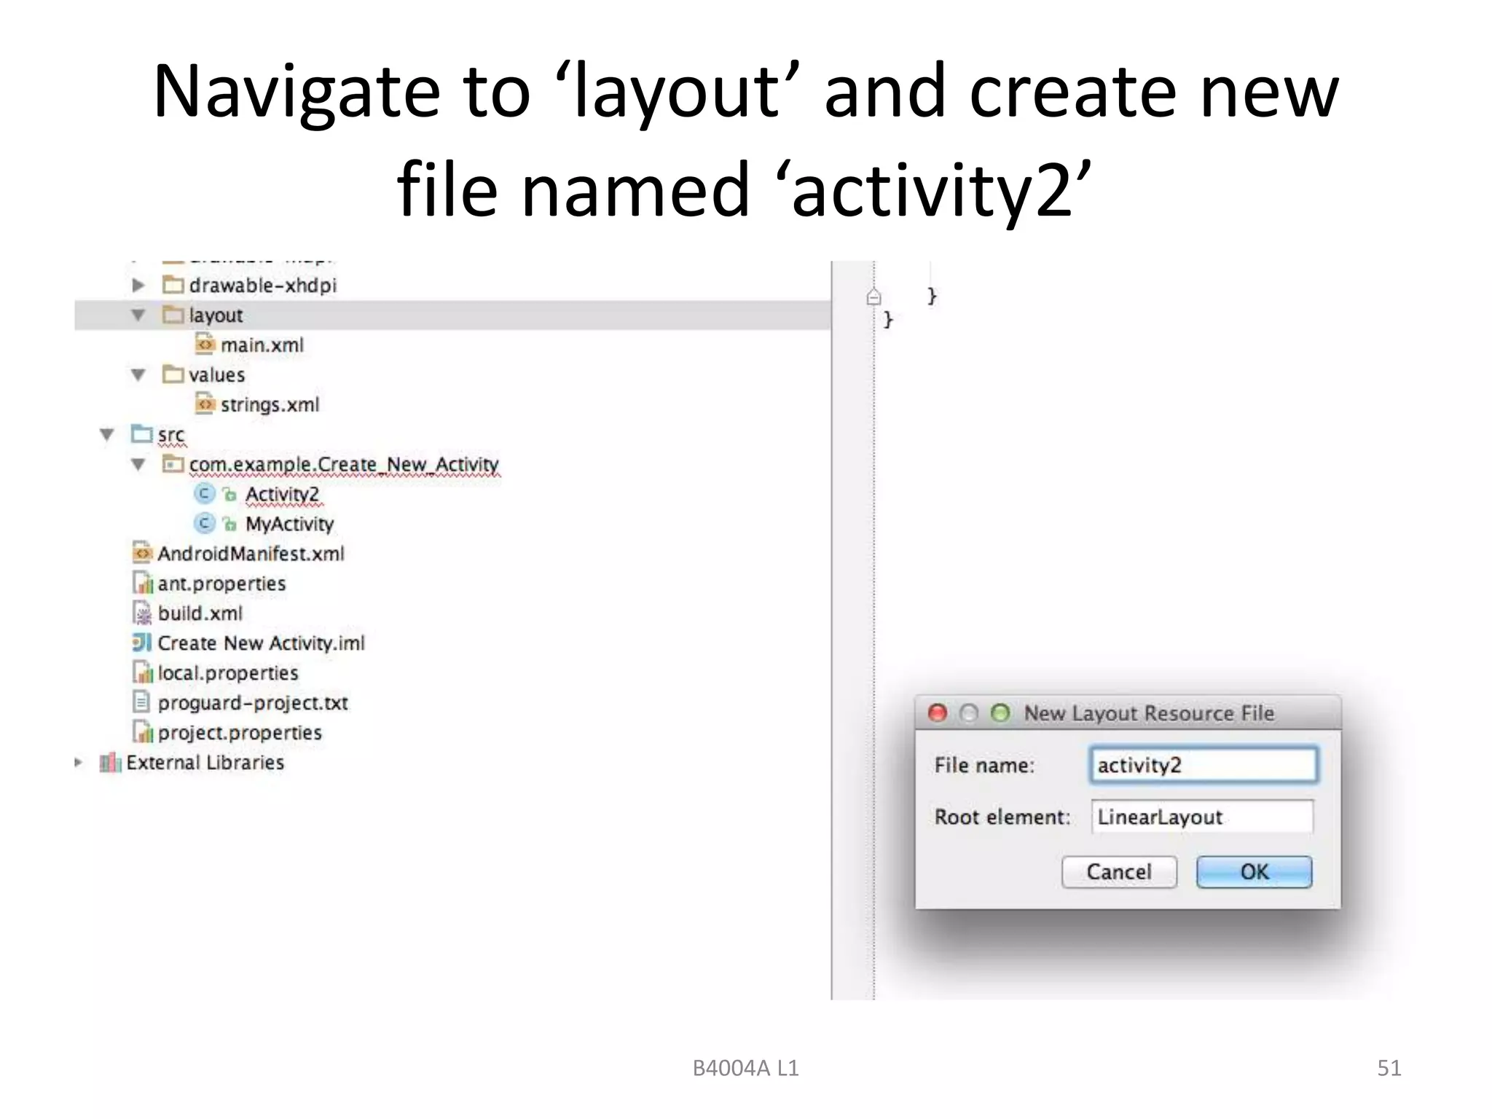1492x1119 pixels.
Task: Click the main.xml file icon
Action: tap(205, 343)
